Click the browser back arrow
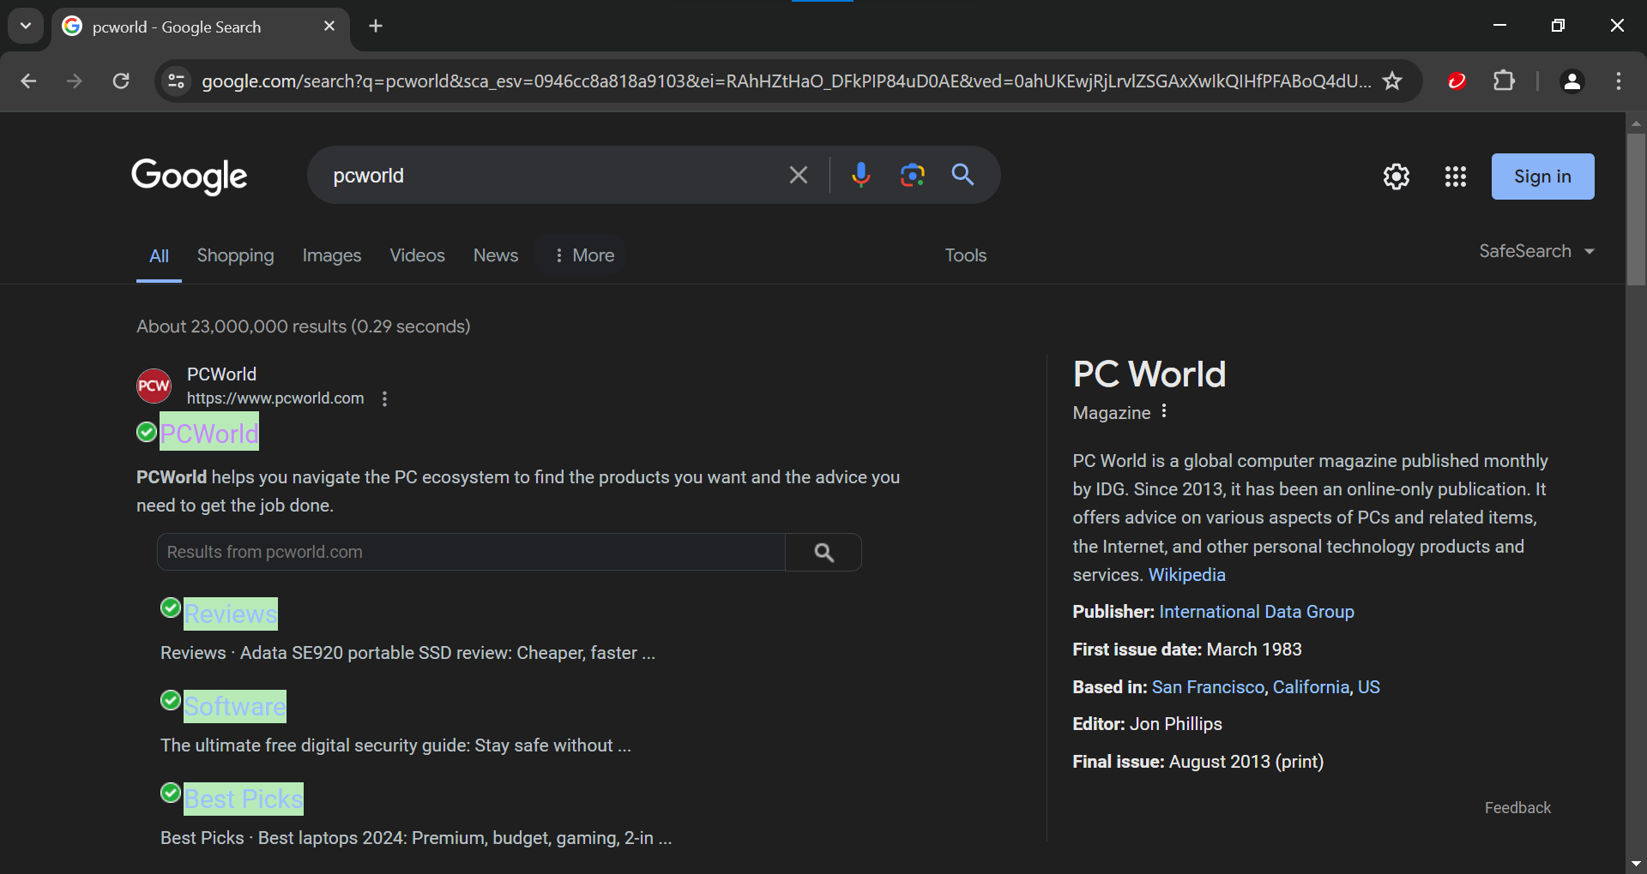Image resolution: width=1647 pixels, height=874 pixels. tap(28, 81)
